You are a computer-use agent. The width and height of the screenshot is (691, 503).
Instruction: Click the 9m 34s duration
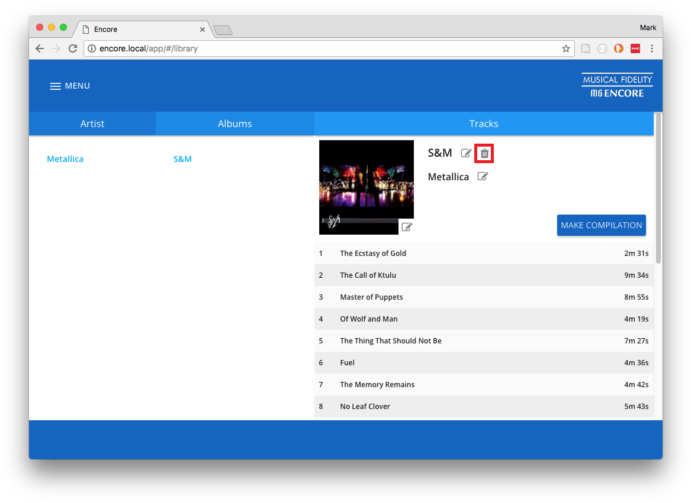(x=636, y=275)
